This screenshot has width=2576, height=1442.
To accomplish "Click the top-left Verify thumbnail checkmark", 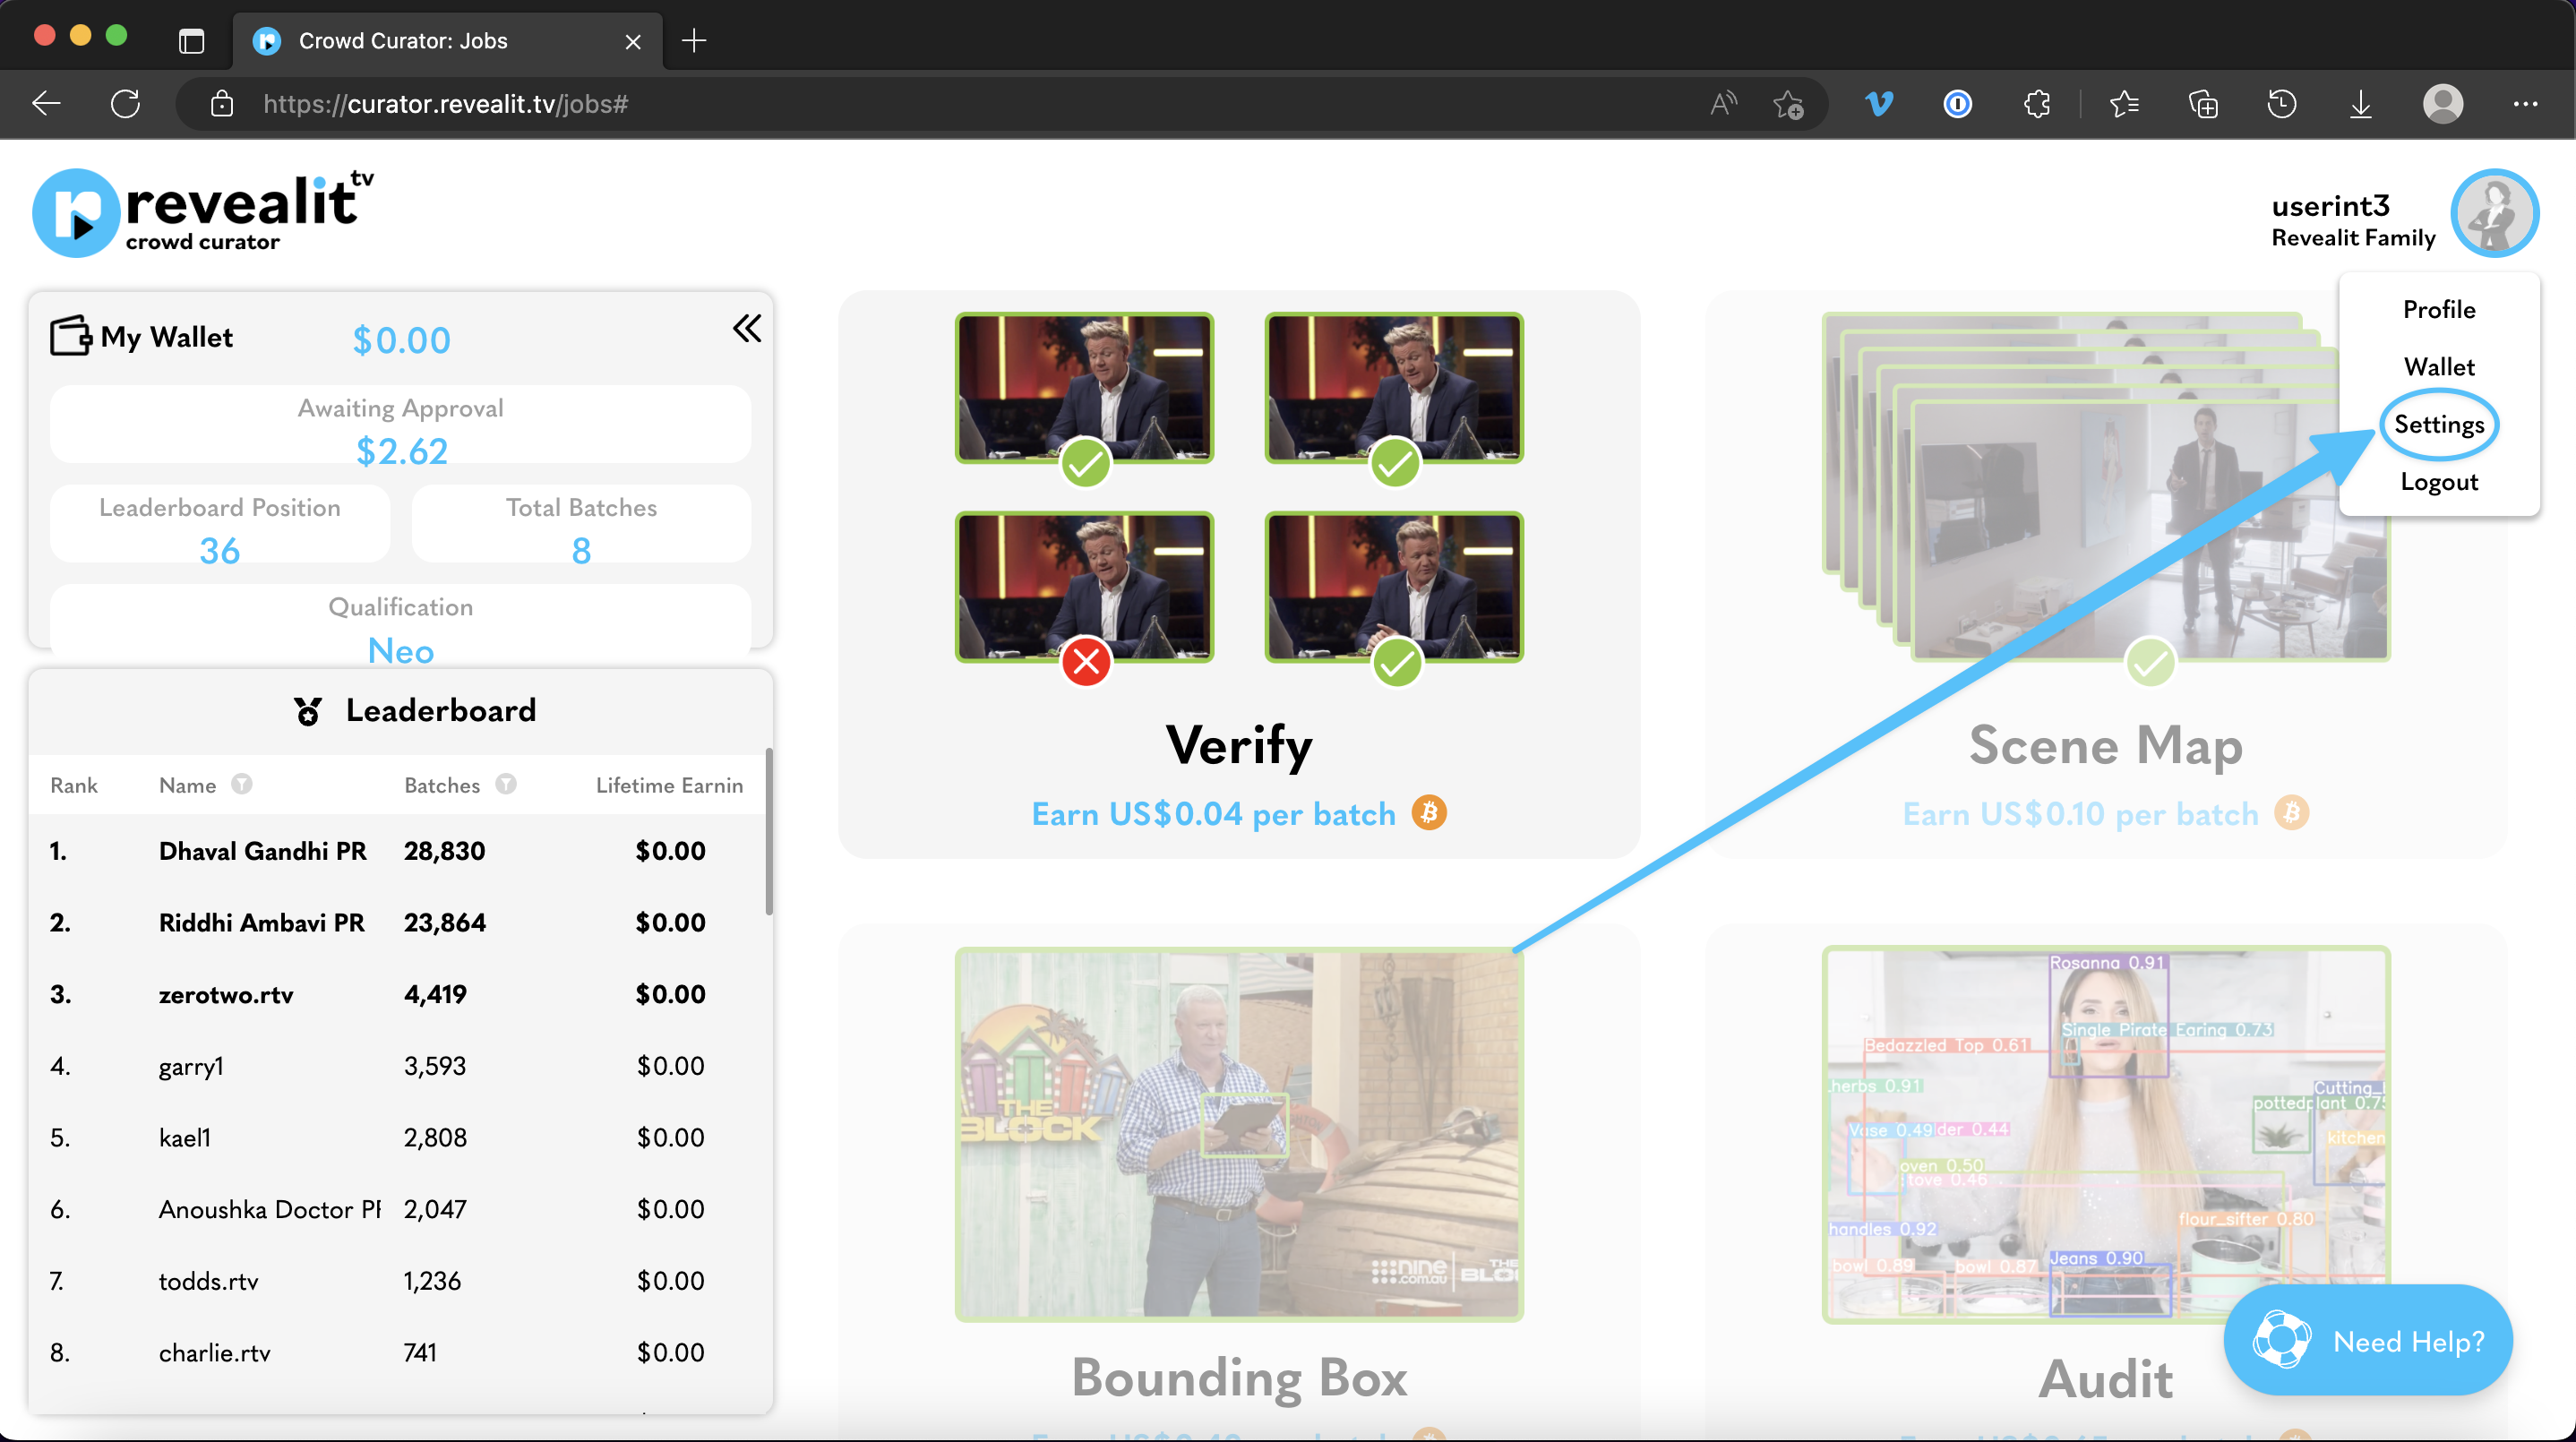I will tap(1086, 463).
